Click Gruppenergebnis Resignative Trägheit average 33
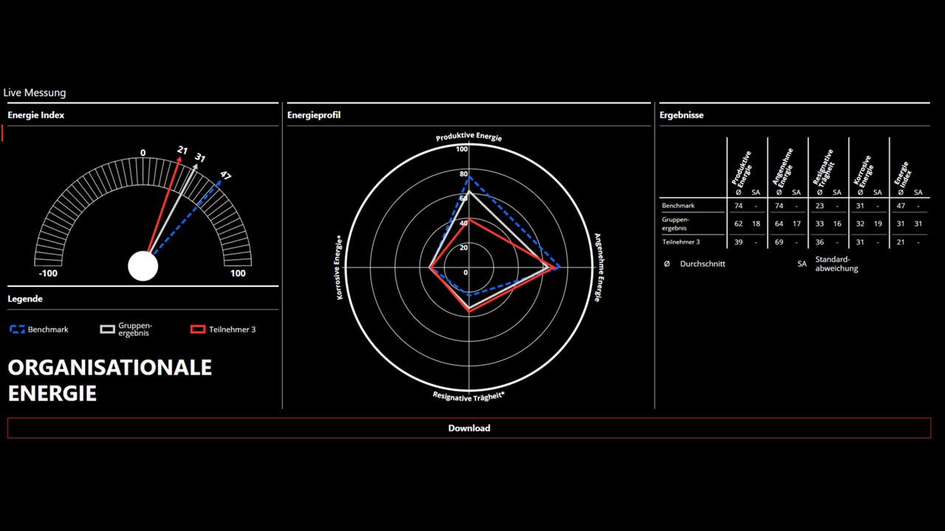 [x=819, y=223]
